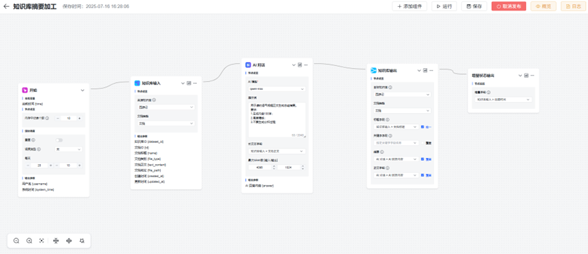Image resolution: width=588 pixels, height=254 pixels.
Task: Toggle the checkbox beside last dropdown in 知识库输出
Action: pyautogui.click(x=422, y=175)
